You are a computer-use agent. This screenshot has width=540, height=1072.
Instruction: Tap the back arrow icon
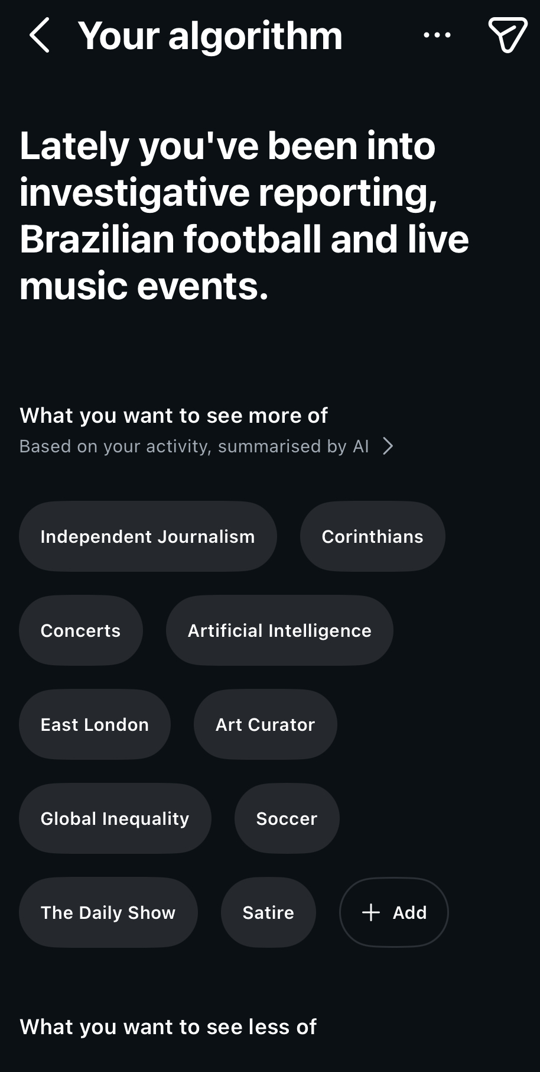click(x=39, y=35)
